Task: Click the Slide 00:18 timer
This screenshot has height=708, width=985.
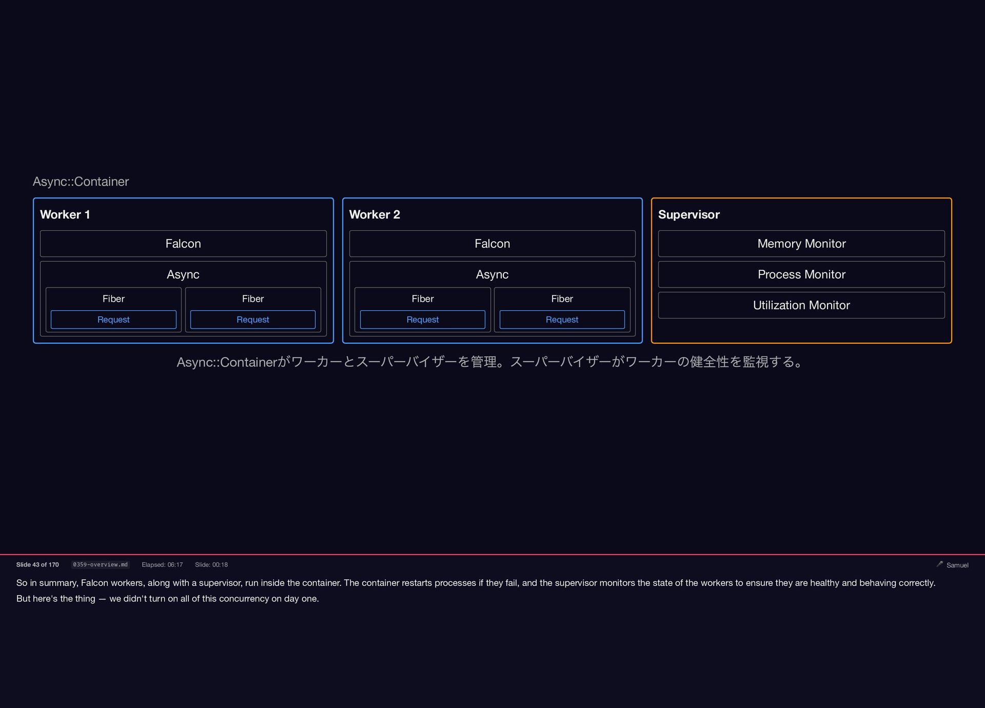Action: (x=211, y=564)
